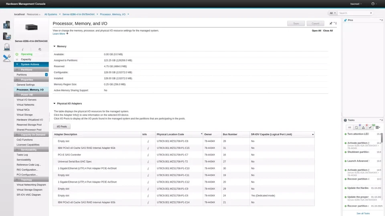Click the HMC Management monitor icon
This screenshot has width=385, height=216.
pyautogui.click(x=6, y=36)
